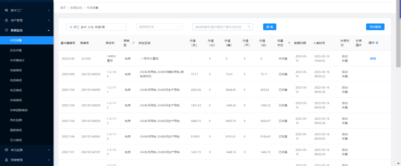Open the 浙江 金华 义乌 location selector
This screenshot has height=166, width=401.
pyautogui.click(x=96, y=27)
